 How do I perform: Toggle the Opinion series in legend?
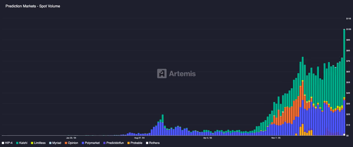coord(71,143)
